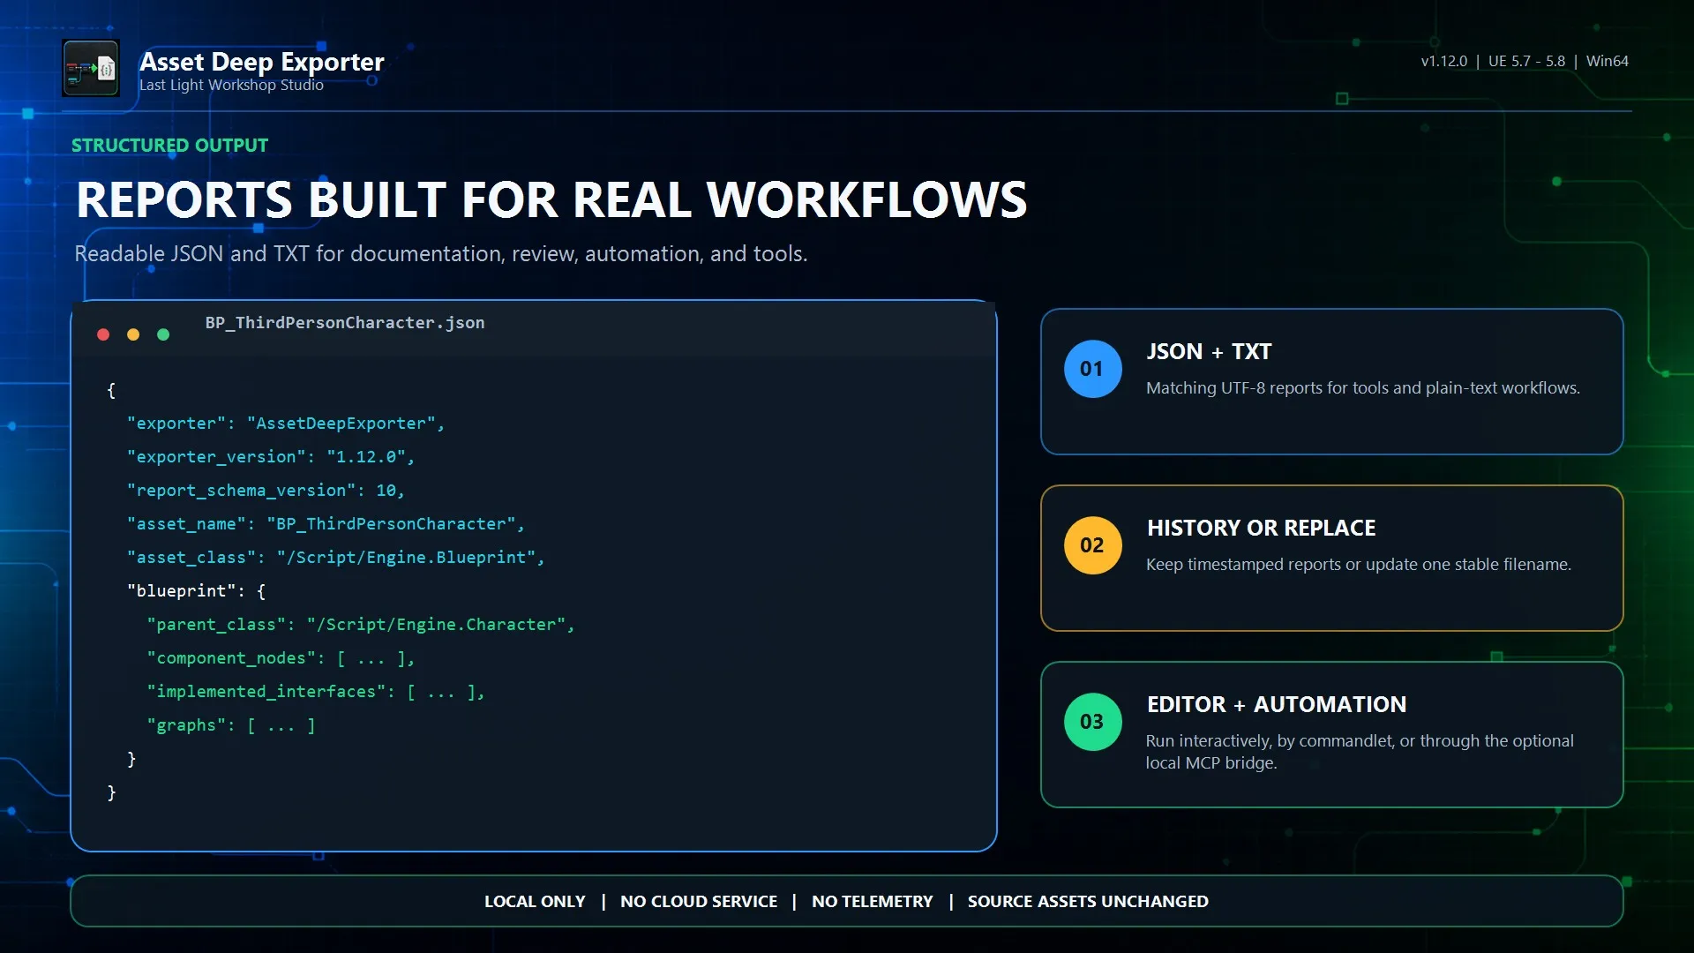This screenshot has width=1694, height=953.
Task: Click the "parent_class" code line
Action: 361,625
